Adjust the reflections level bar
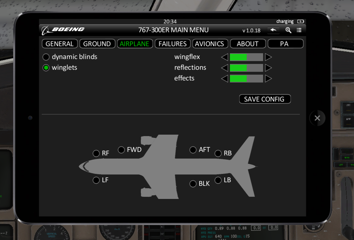This screenshot has width=354, height=240. pyautogui.click(x=246, y=68)
